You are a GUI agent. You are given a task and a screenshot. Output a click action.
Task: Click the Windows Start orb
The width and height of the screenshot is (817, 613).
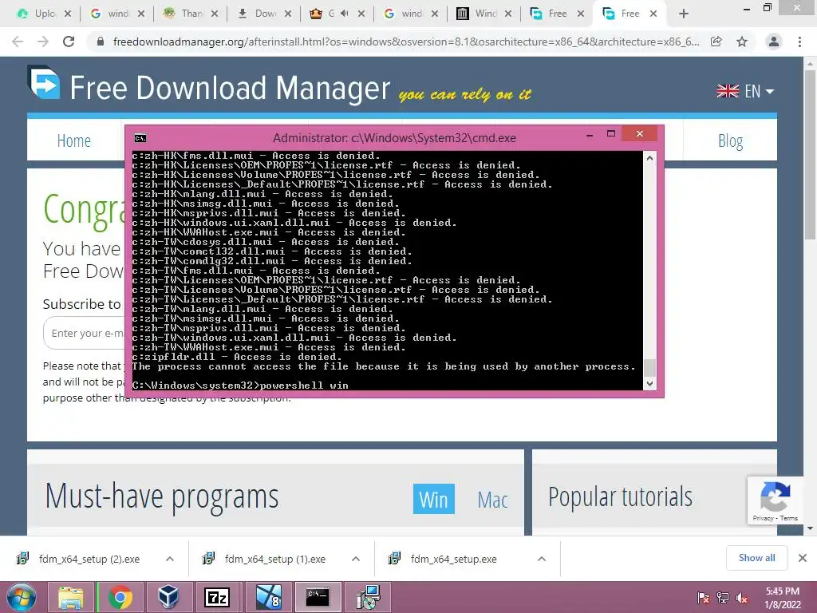22,597
